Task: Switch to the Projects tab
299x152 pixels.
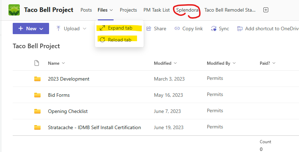Action: pos(128,10)
